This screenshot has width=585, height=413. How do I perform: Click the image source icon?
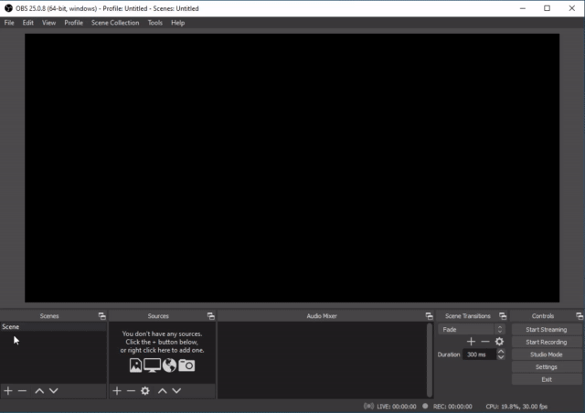tap(135, 365)
